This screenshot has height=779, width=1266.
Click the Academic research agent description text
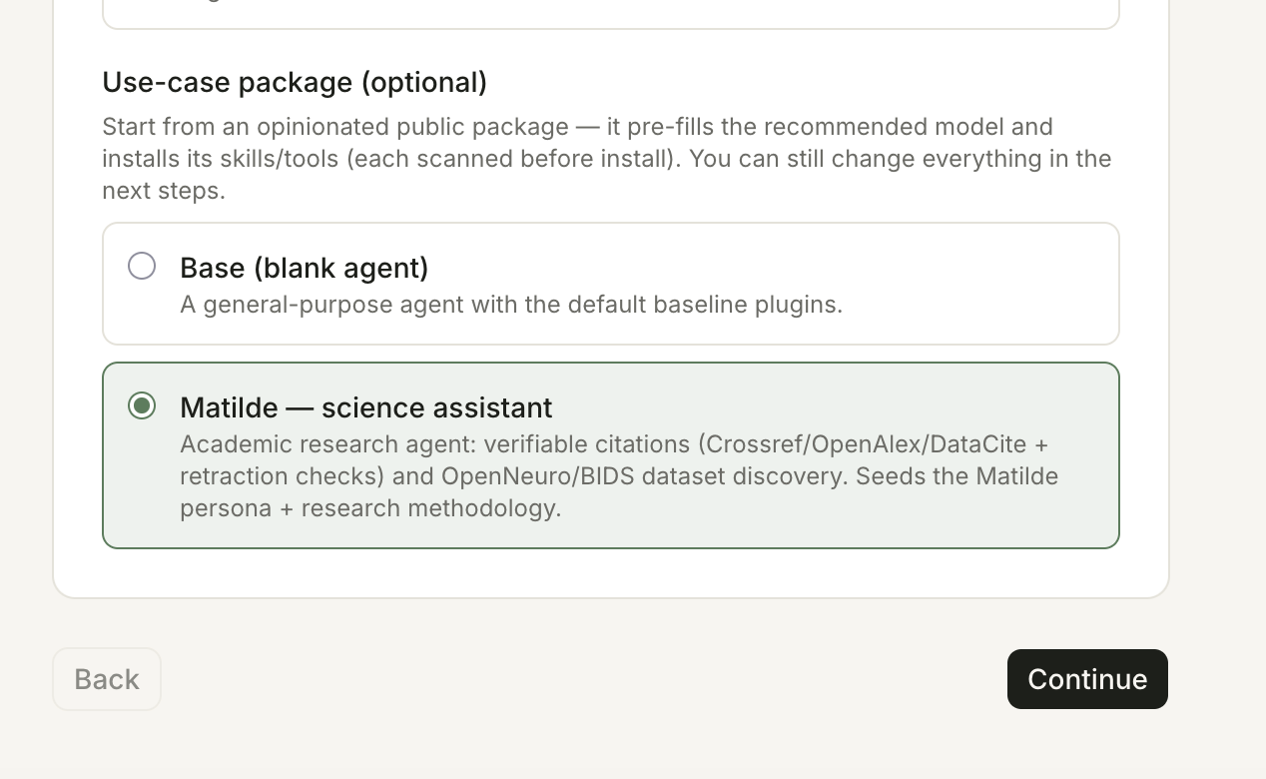point(619,475)
